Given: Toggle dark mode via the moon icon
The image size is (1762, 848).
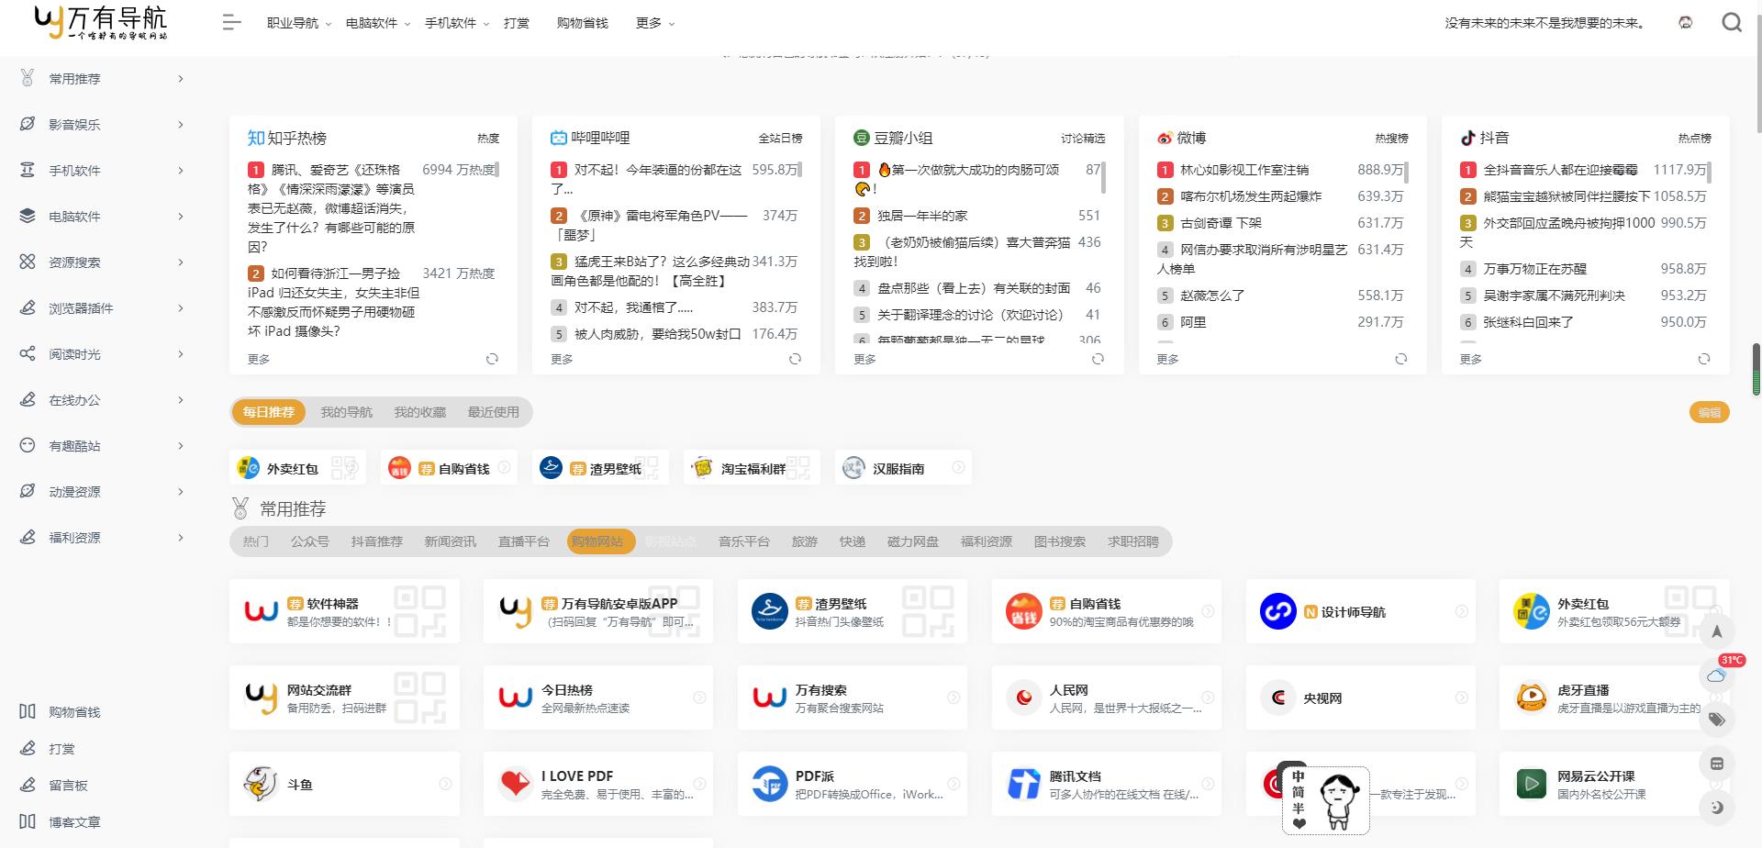Looking at the screenshot, I should (x=1717, y=807).
